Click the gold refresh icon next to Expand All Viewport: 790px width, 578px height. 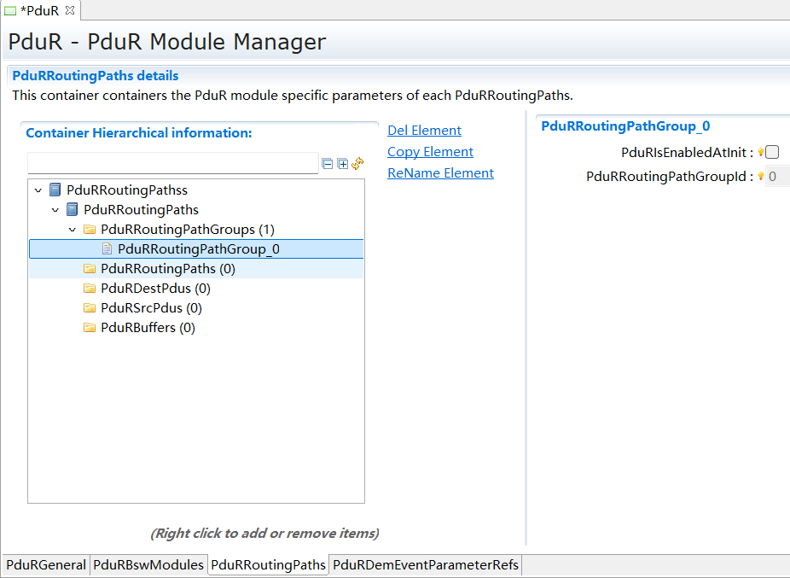tap(356, 163)
